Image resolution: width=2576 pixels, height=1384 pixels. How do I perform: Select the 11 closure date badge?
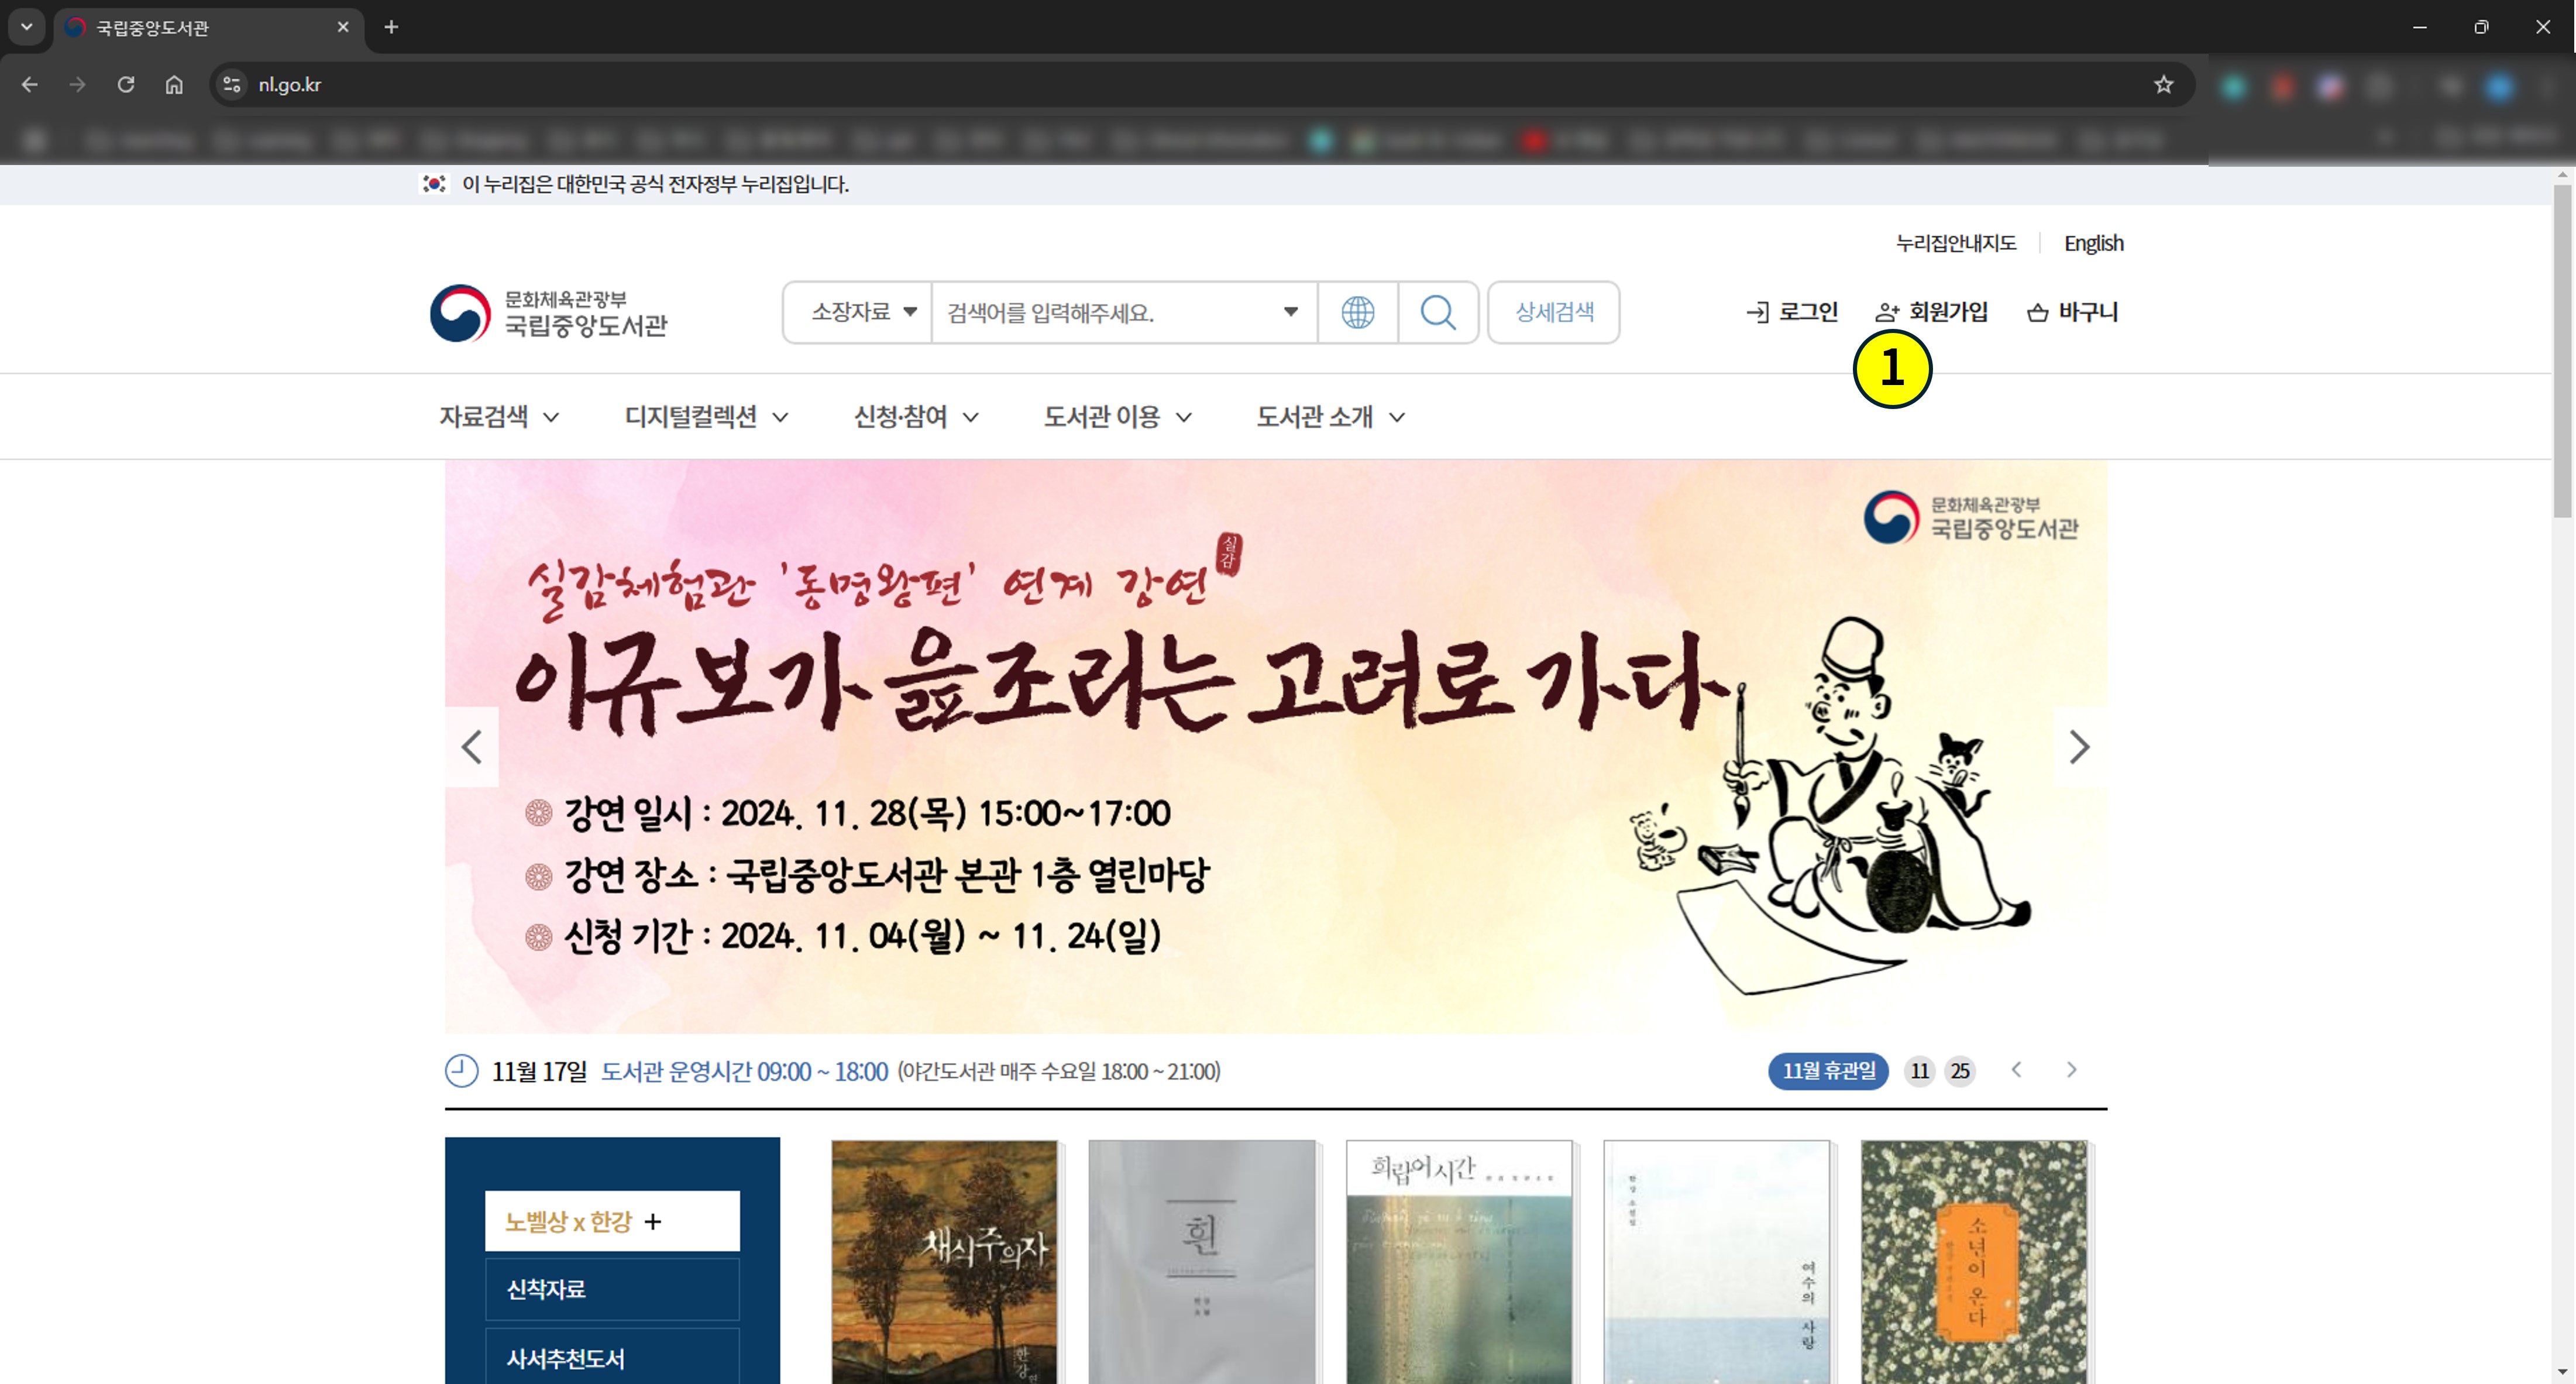1920,1070
